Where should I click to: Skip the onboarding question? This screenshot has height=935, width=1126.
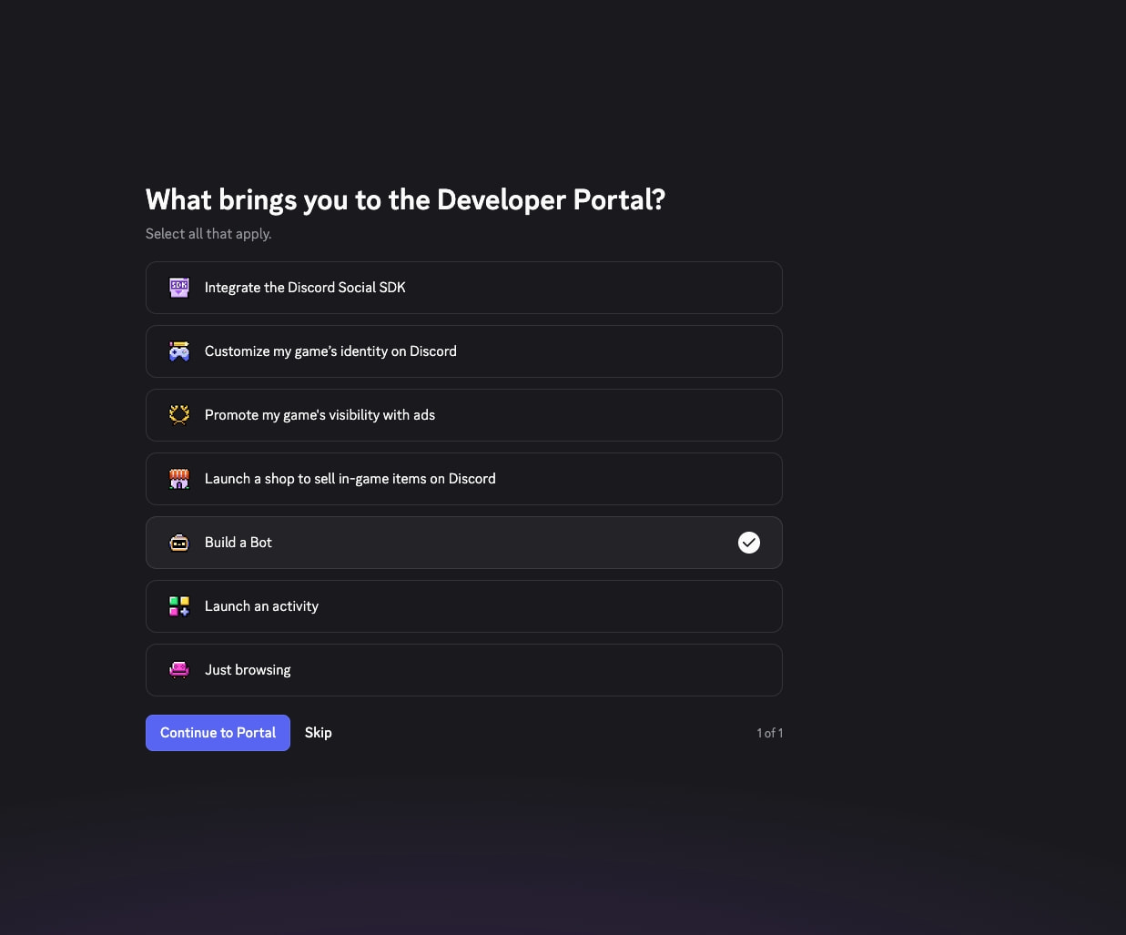(318, 733)
